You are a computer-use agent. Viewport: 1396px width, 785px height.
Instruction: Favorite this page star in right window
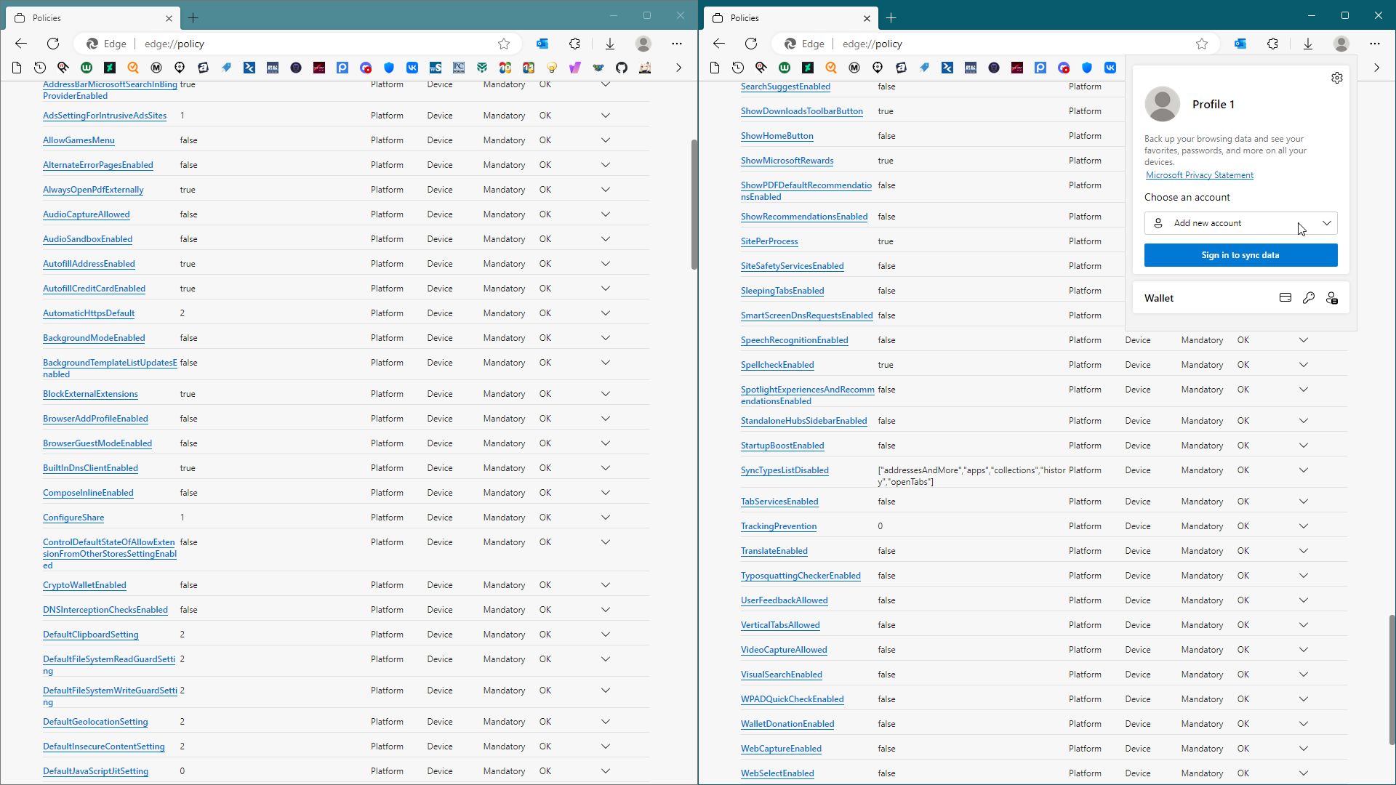(x=1201, y=44)
